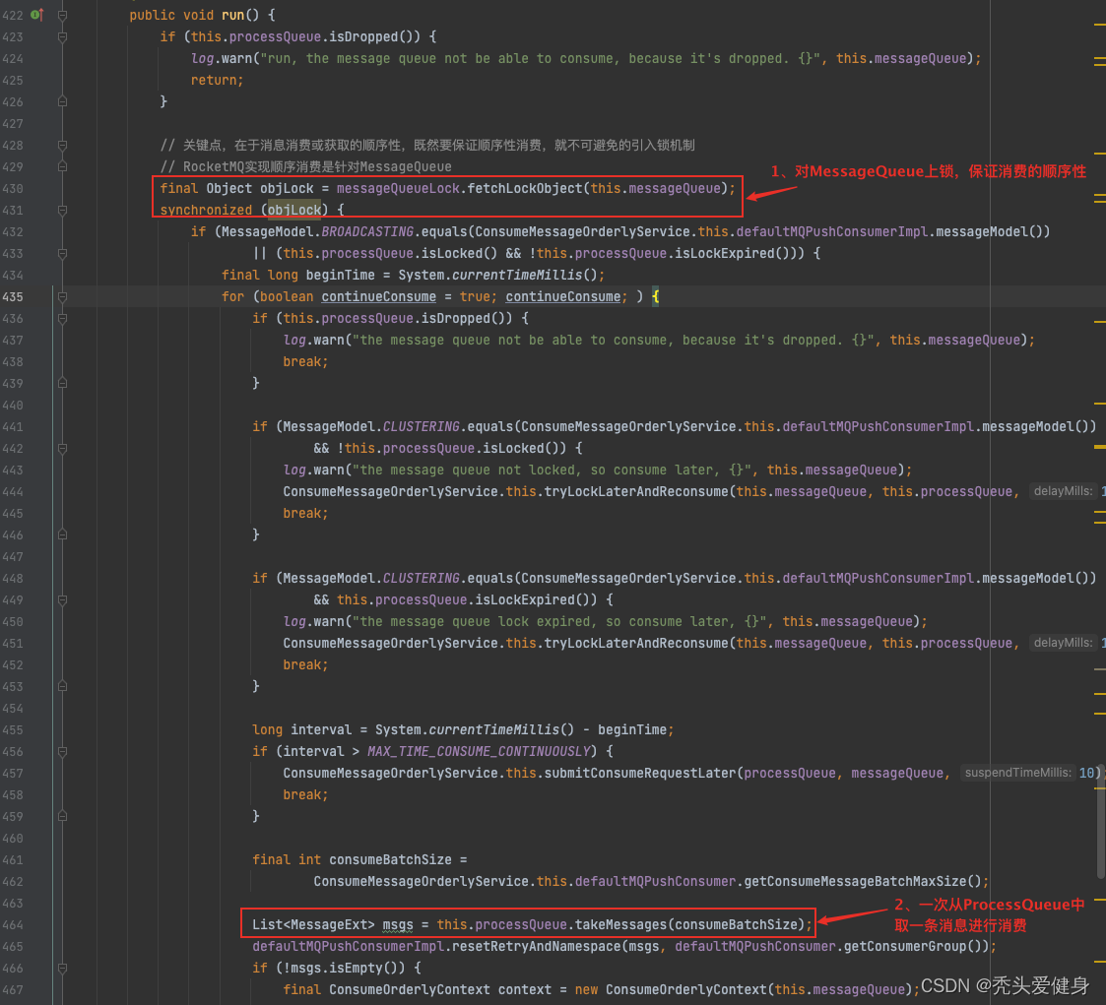Click the delayMills hint on line 444

pyautogui.click(x=1063, y=492)
